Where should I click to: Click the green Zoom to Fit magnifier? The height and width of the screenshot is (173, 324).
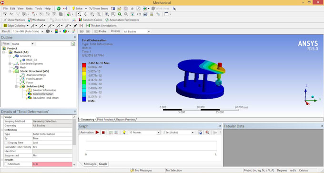pyautogui.click(x=120, y=14)
